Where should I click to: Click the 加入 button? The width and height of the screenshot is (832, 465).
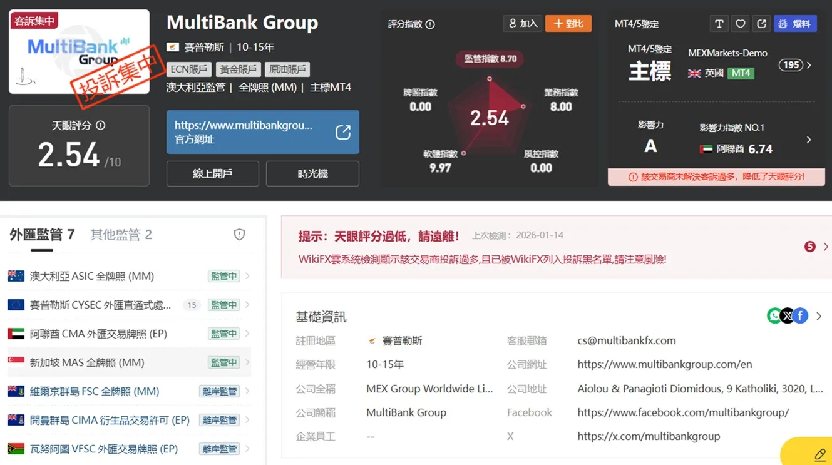(523, 24)
